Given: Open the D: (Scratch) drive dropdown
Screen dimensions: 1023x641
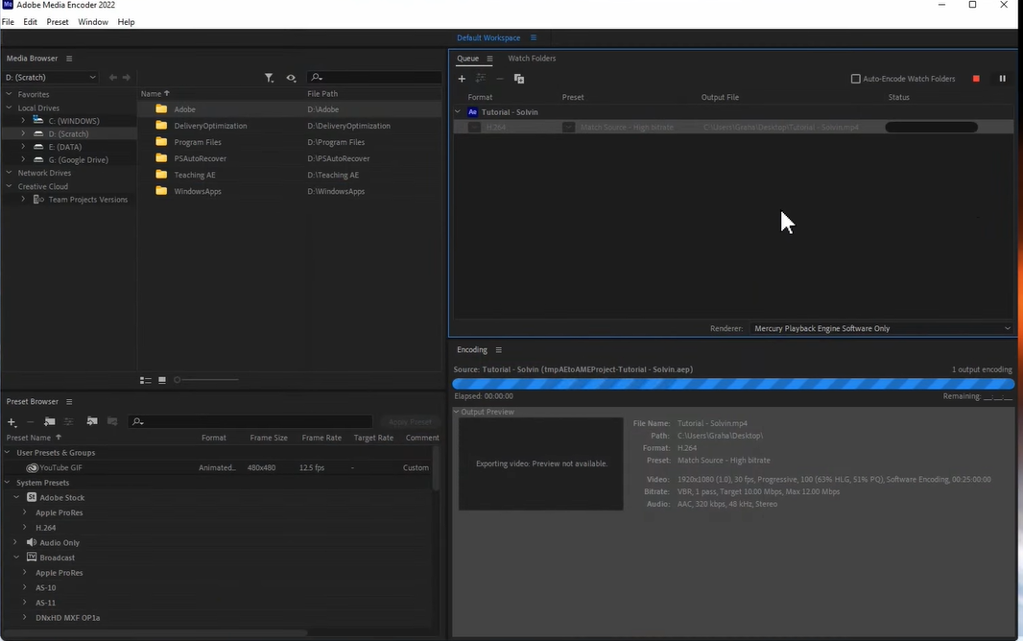Looking at the screenshot, I should coord(51,77).
